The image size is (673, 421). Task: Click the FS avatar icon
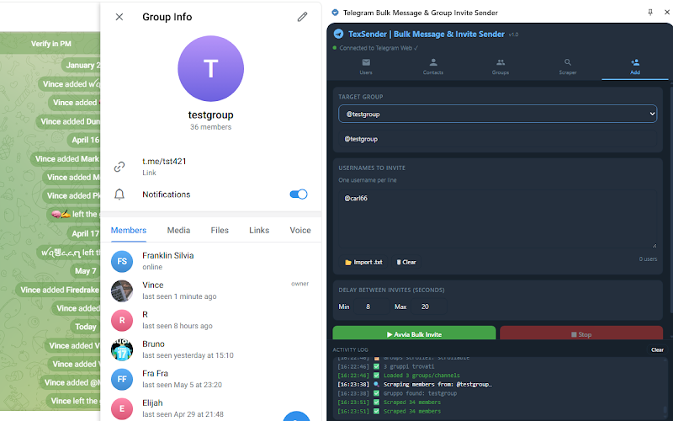(122, 261)
